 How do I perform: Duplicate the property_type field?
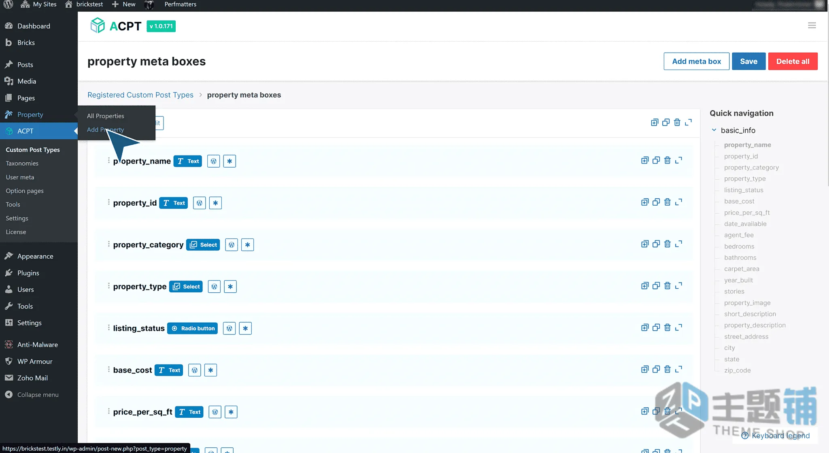click(x=656, y=286)
